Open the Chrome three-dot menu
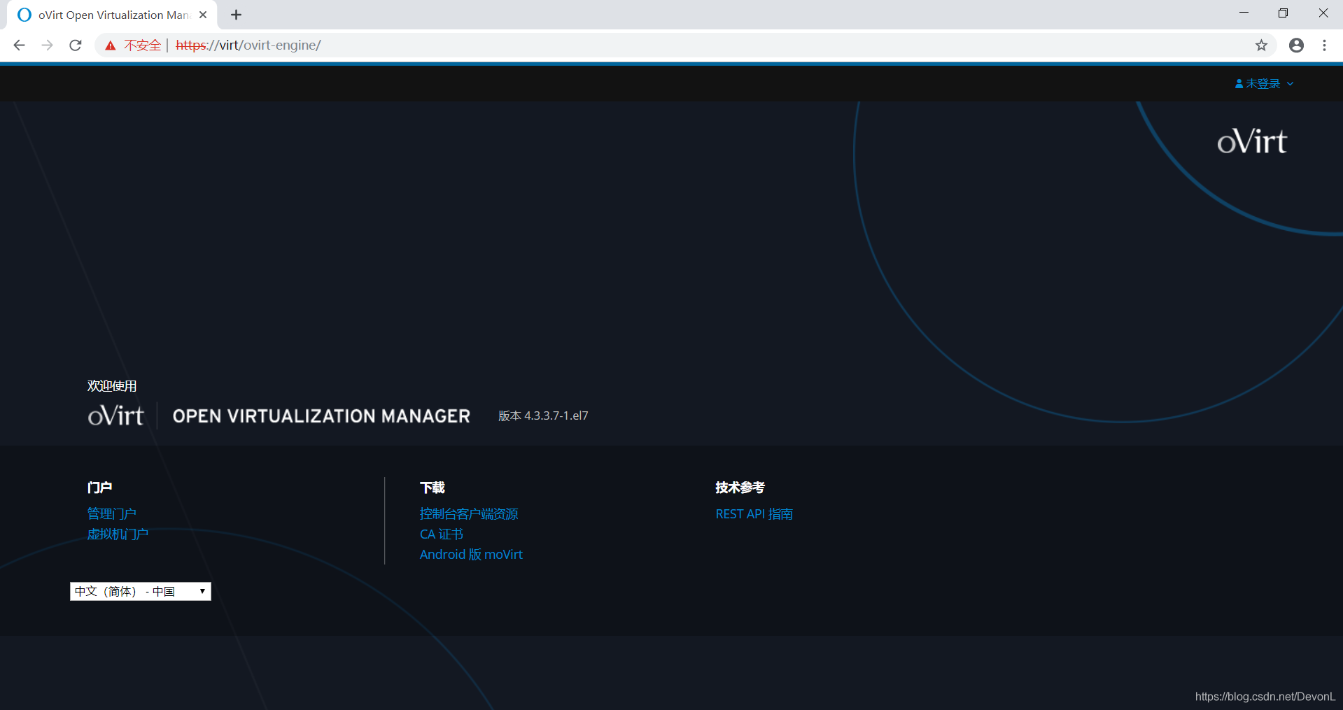1343x710 pixels. click(x=1324, y=45)
